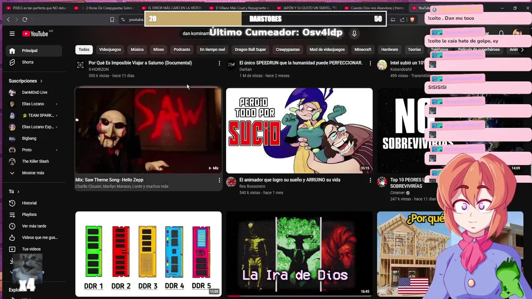Open Principal home in sidebar
This screenshot has height=299, width=532.
click(34, 51)
